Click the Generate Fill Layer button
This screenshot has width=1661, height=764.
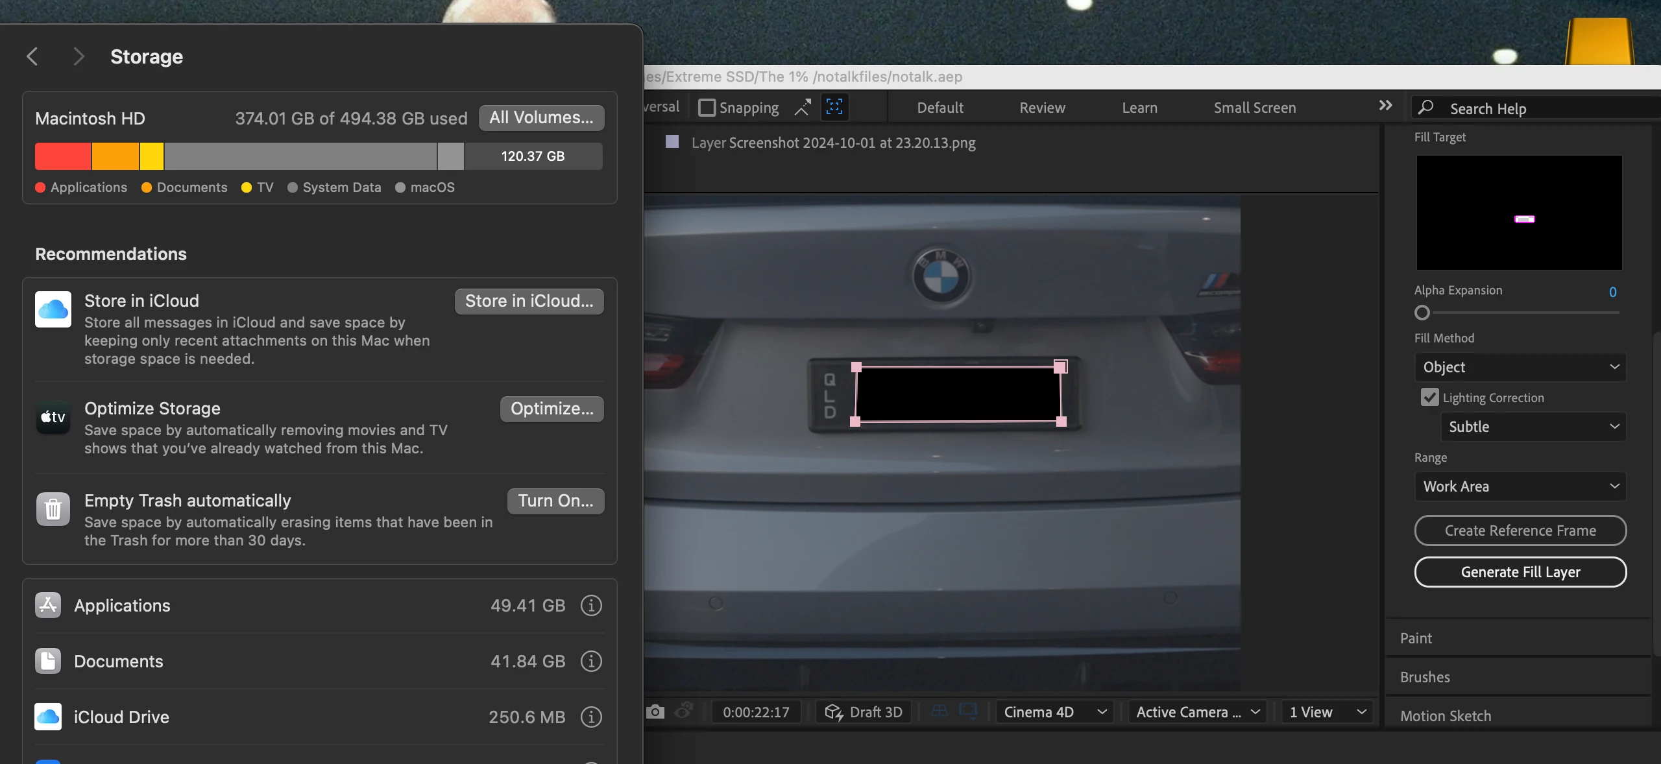click(1520, 572)
